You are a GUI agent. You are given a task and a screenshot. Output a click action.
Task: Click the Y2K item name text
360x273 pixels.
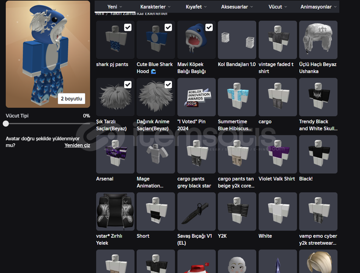pyautogui.click(x=222, y=236)
